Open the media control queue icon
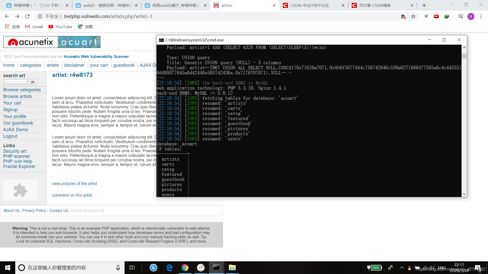488x274 pixels. coord(460,16)
